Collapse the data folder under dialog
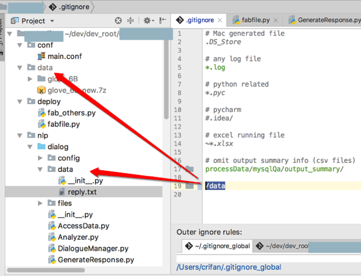The image size is (361, 276). click(40, 170)
